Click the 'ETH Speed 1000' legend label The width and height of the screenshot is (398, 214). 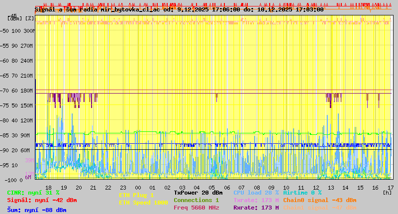click(x=143, y=203)
